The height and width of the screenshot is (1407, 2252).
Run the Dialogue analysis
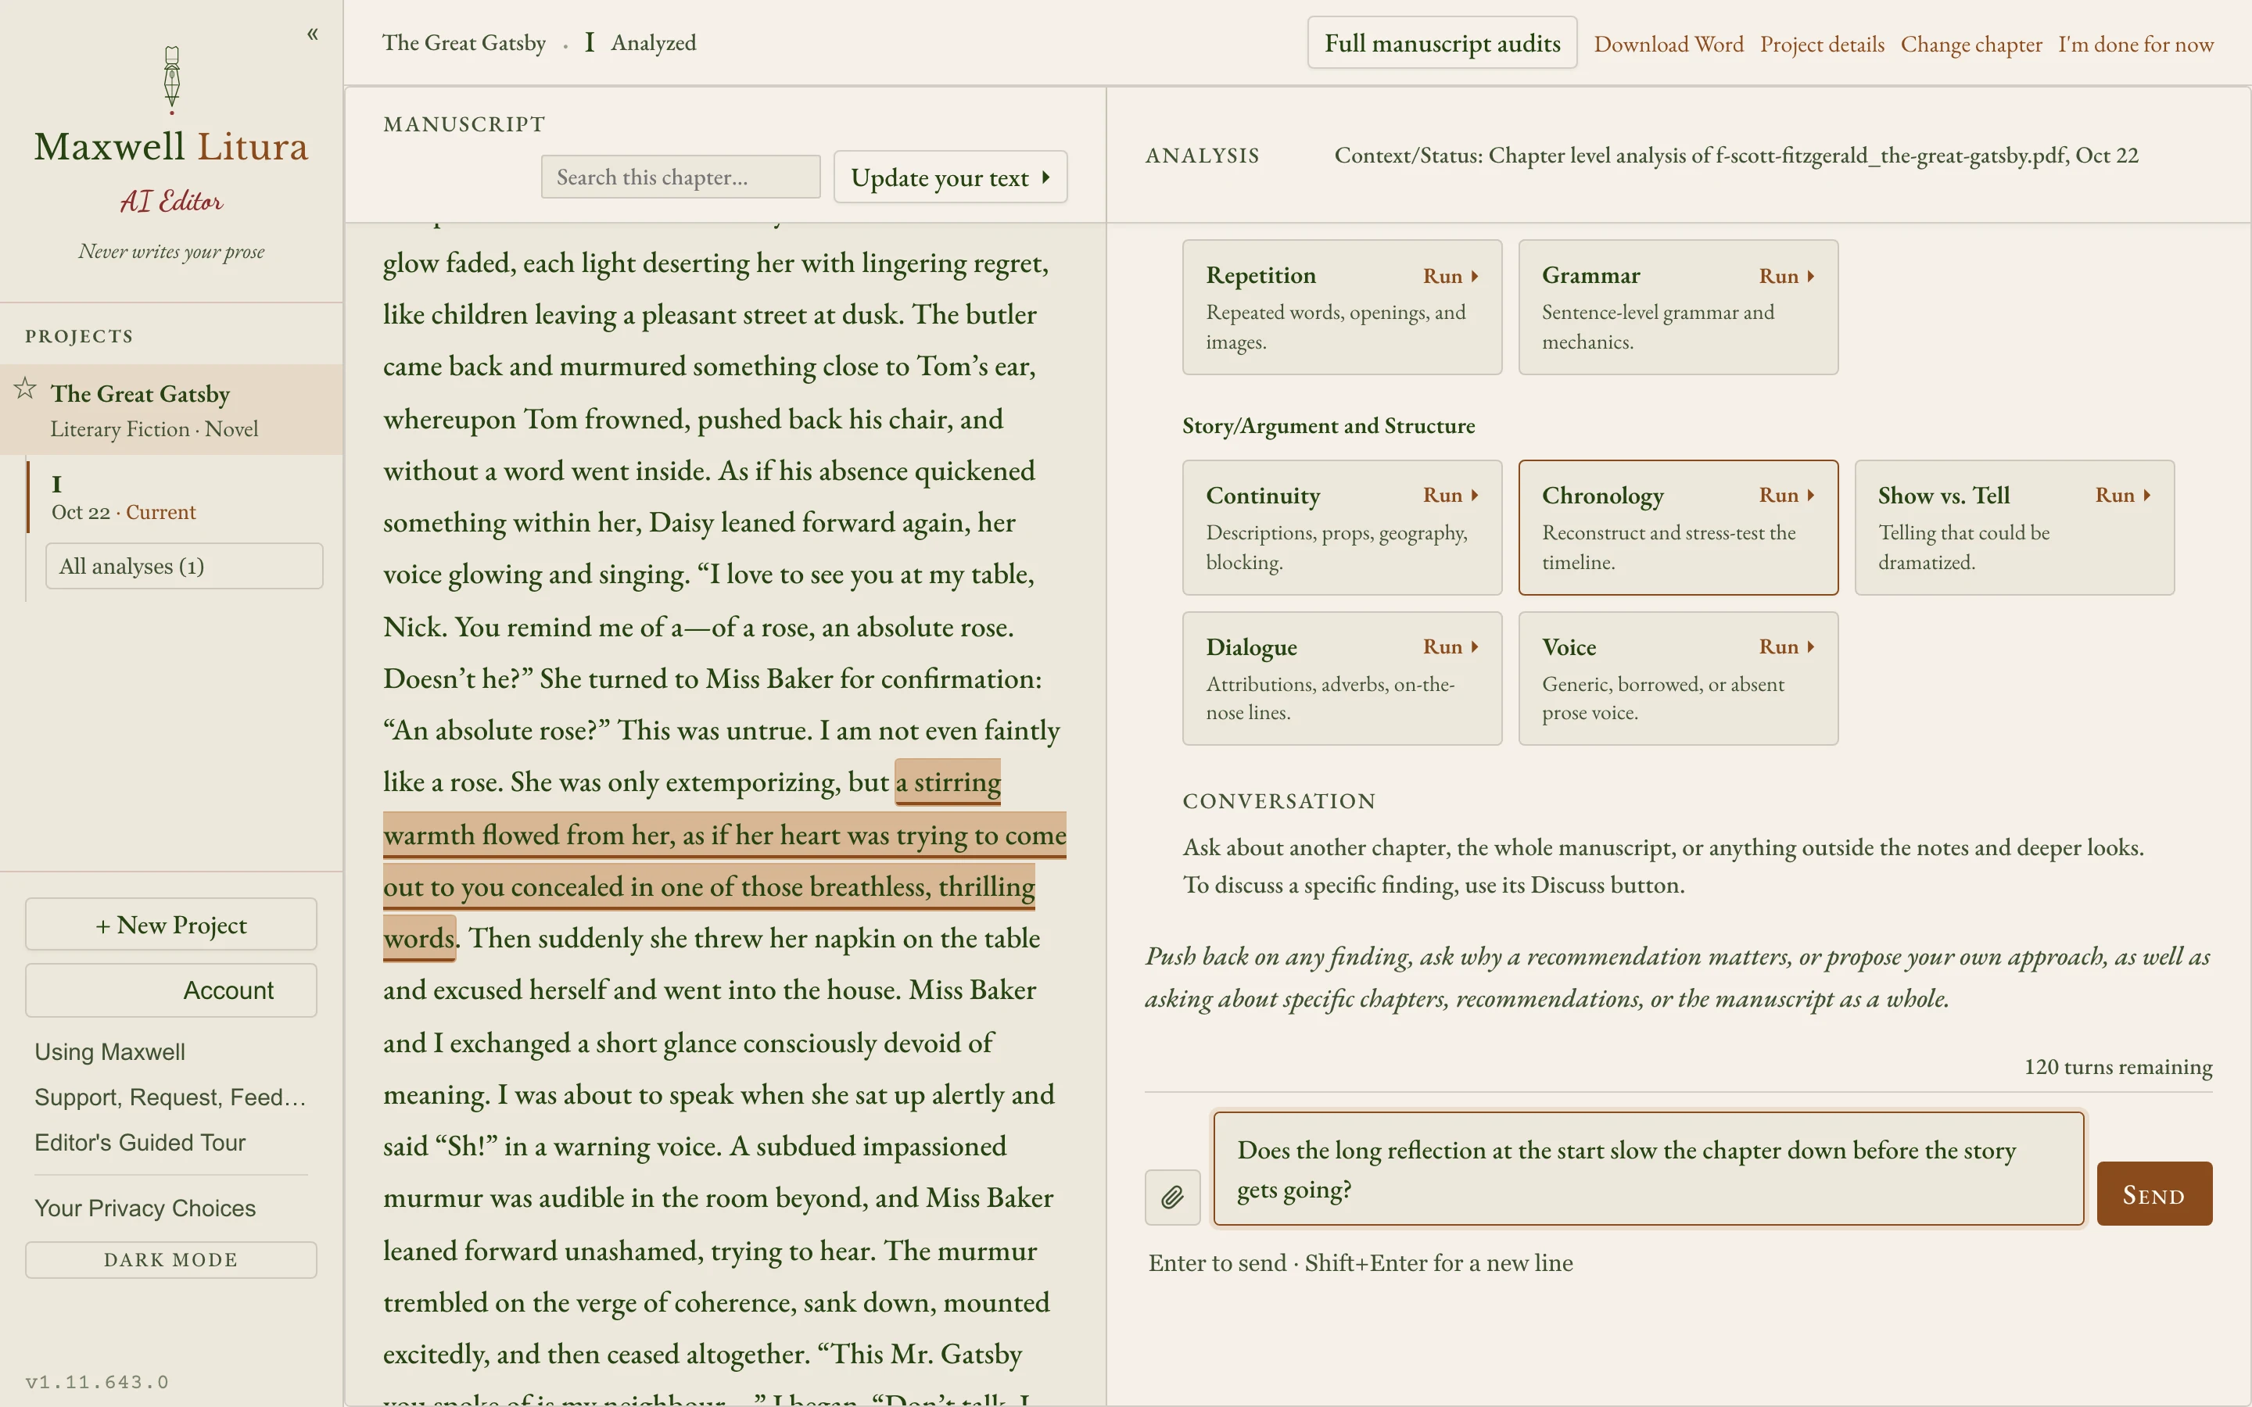1450,646
